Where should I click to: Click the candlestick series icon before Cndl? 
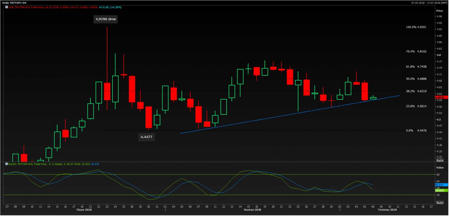point(6,7)
